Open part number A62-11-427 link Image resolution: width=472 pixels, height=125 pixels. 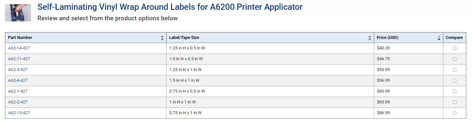click(19, 59)
